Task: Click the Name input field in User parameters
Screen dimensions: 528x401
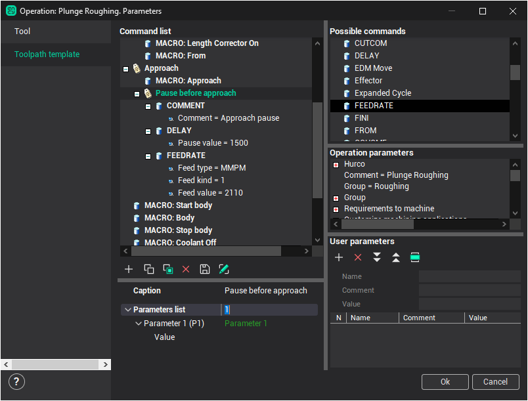Action: tap(469, 276)
